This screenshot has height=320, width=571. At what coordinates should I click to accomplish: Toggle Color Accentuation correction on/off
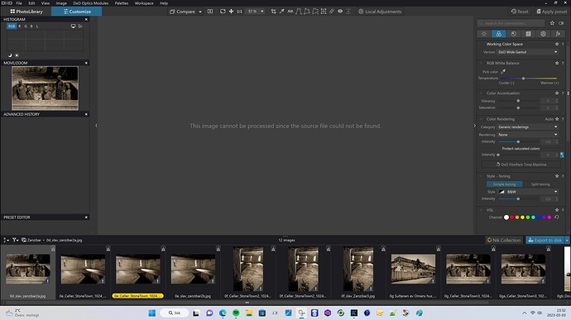pos(481,93)
